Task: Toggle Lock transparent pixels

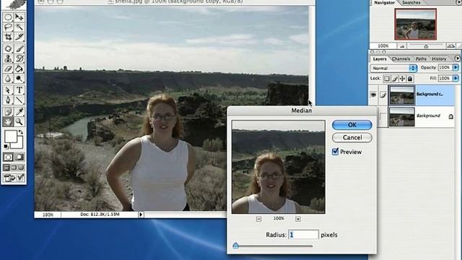Action: [387, 79]
